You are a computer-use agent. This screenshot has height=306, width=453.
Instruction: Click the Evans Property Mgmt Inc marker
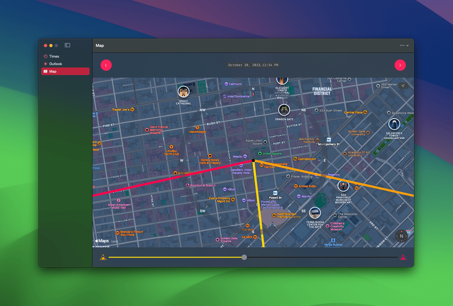[233, 200]
